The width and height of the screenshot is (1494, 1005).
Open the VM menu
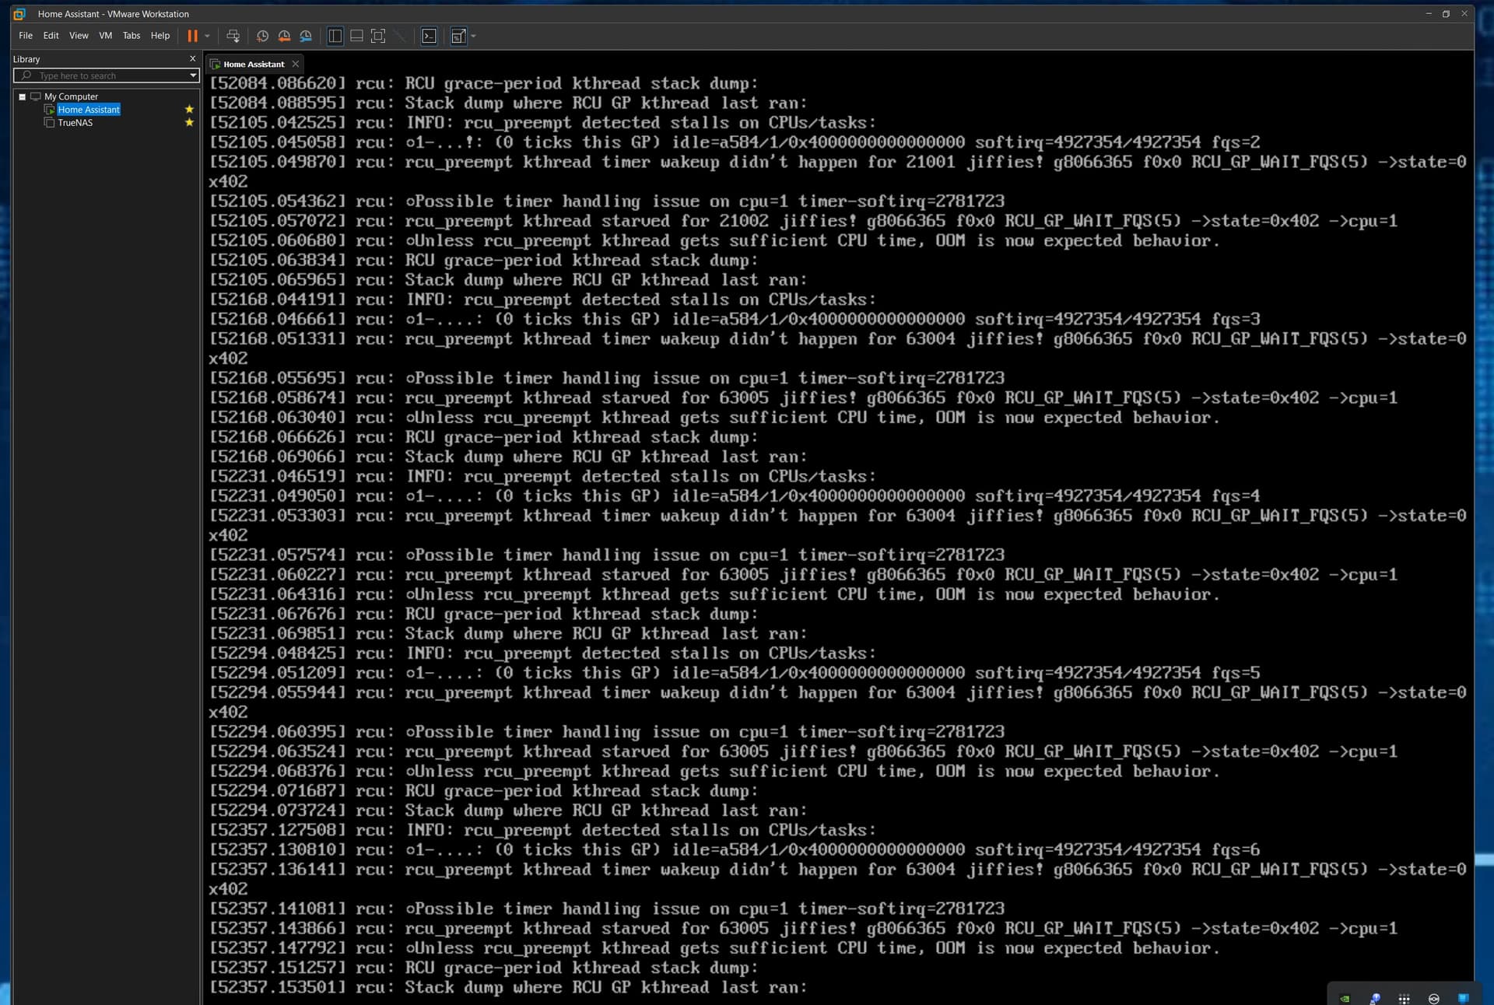click(x=106, y=36)
